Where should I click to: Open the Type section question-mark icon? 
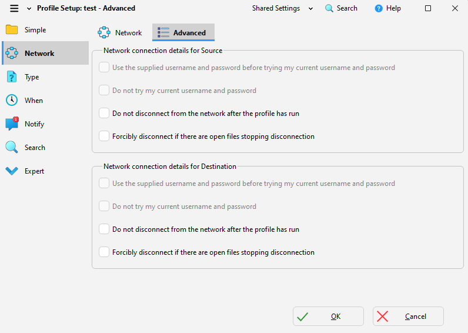point(12,77)
